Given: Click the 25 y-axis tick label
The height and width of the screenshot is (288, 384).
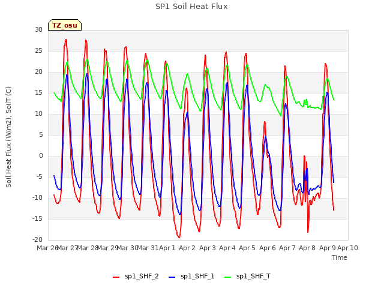Looking at the screenshot, I should [x=38, y=50].
